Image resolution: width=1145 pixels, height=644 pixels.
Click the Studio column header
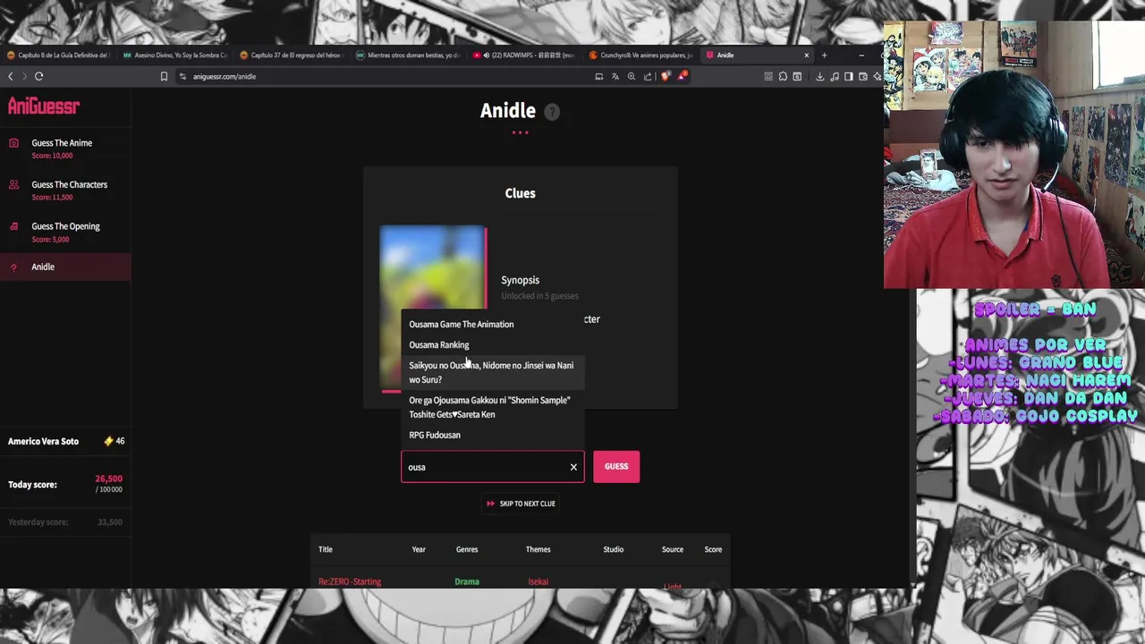(613, 550)
